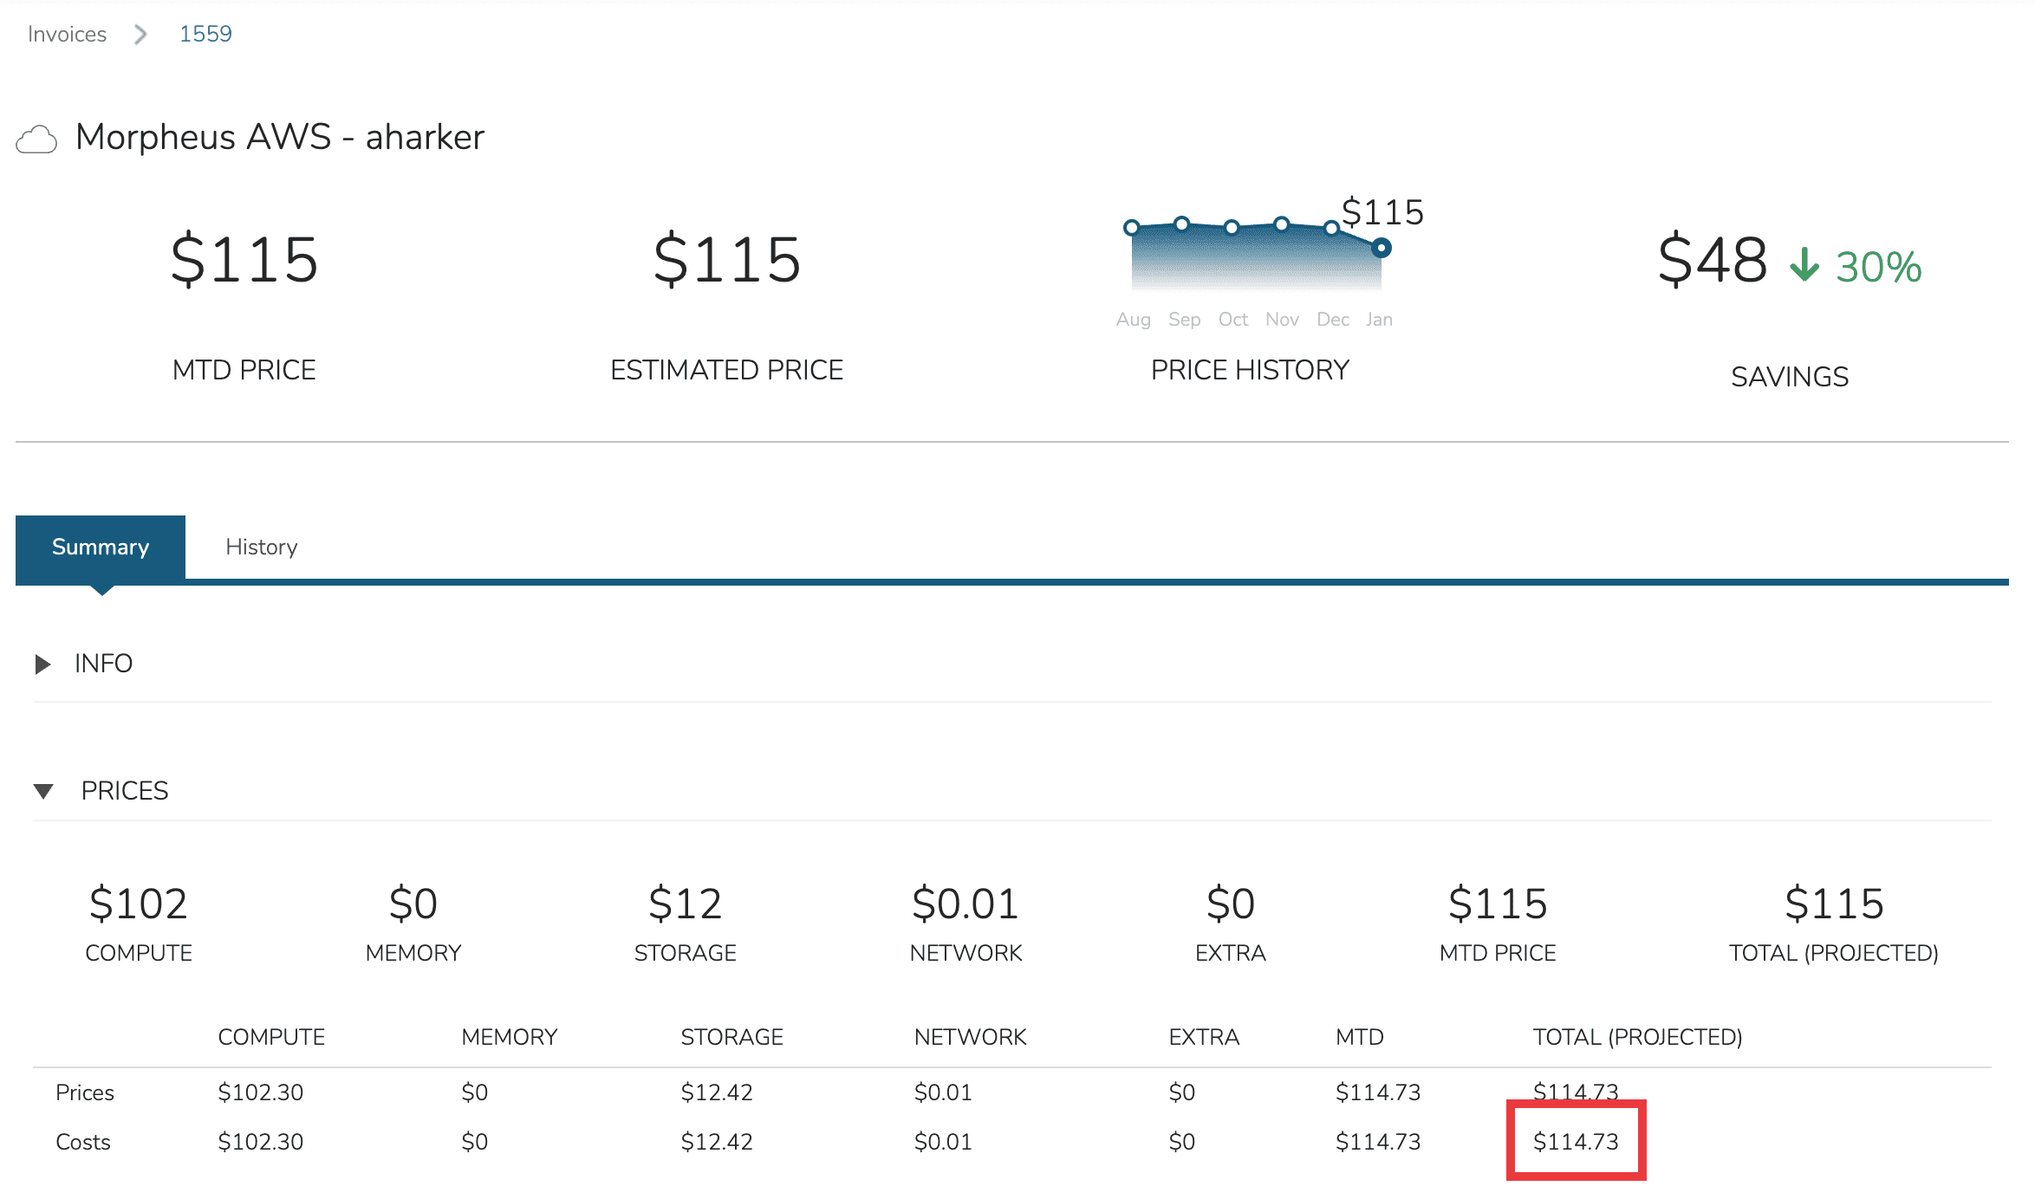
Task: Click the MTD PRICE value of $115
Action: [245, 258]
